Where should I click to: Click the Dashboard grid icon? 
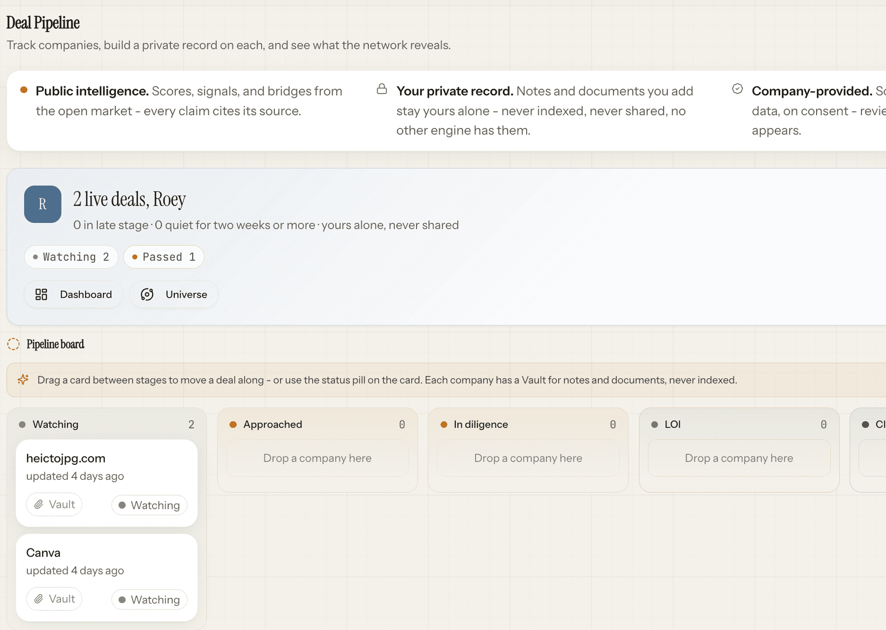[41, 294]
